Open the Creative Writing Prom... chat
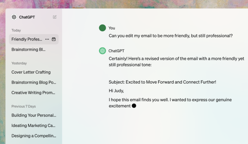This screenshot has height=144, width=248. tap(34, 93)
